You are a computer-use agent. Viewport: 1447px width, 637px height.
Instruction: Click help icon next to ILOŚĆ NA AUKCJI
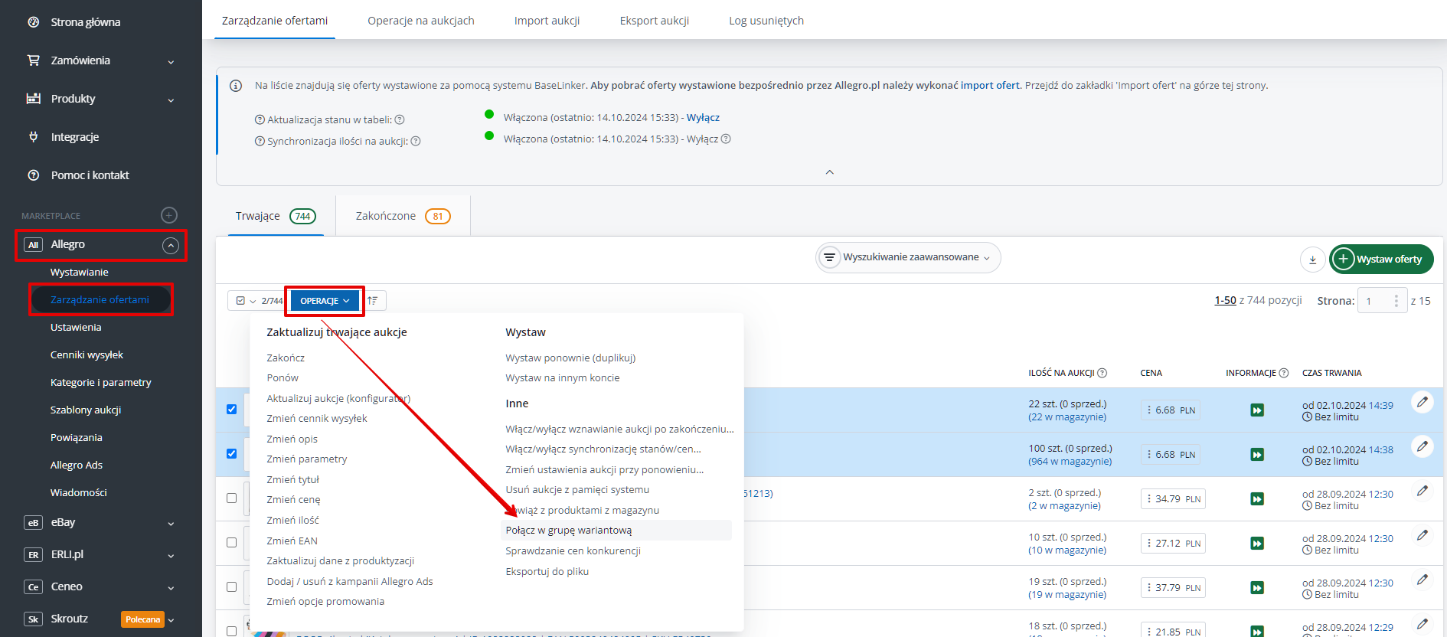coord(1102,373)
